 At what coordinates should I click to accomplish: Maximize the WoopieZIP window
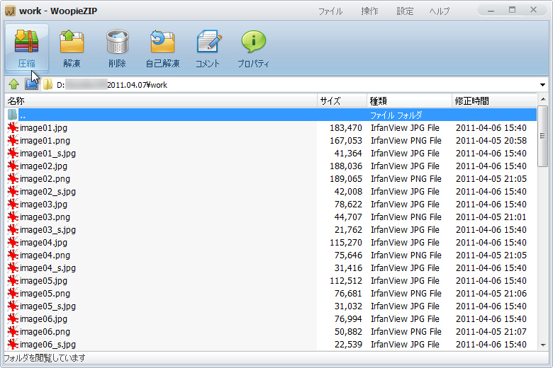click(512, 10)
